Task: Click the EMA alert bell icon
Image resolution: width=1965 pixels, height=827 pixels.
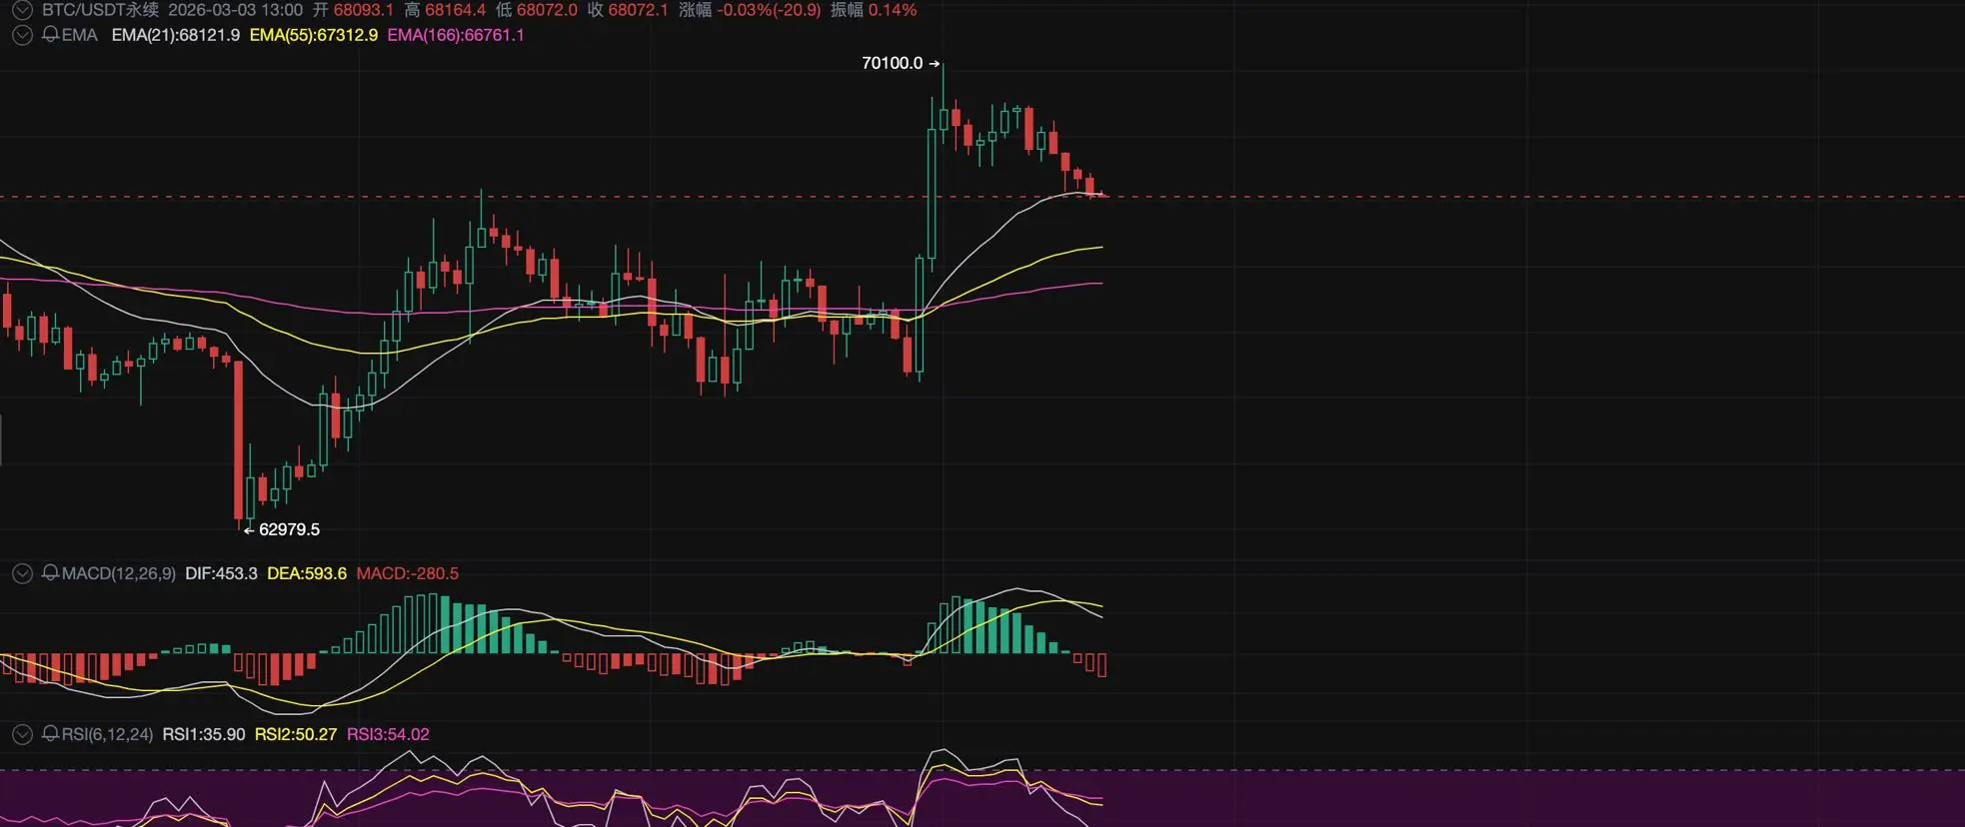Action: click(50, 35)
